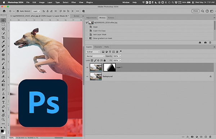Open the Normal blend mode dropdown
Screen dimensions: 216x139
click(x=95, y=56)
